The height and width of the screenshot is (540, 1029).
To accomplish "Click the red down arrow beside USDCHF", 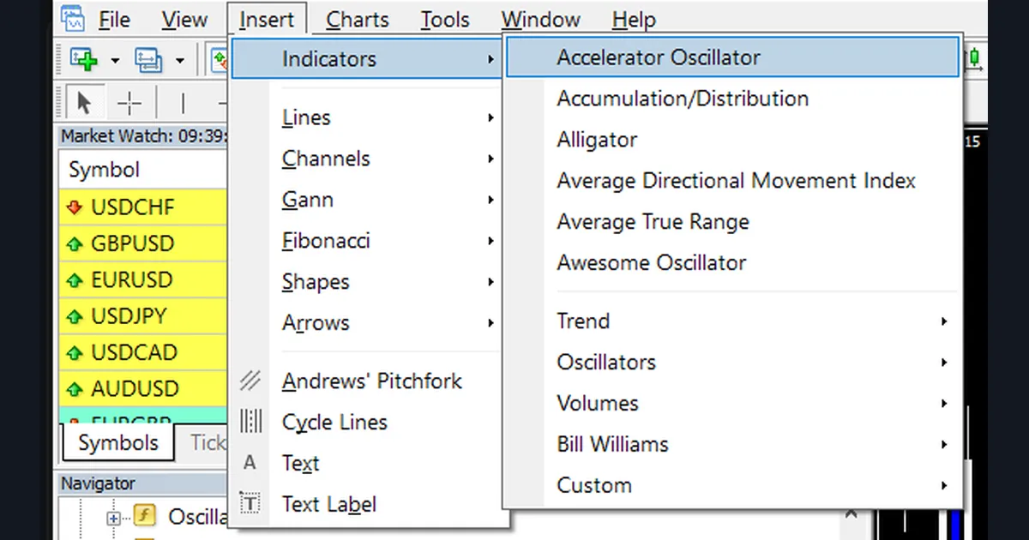I will [x=75, y=207].
